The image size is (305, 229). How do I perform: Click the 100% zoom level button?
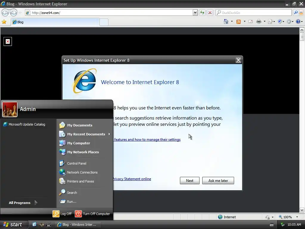tap(285, 217)
